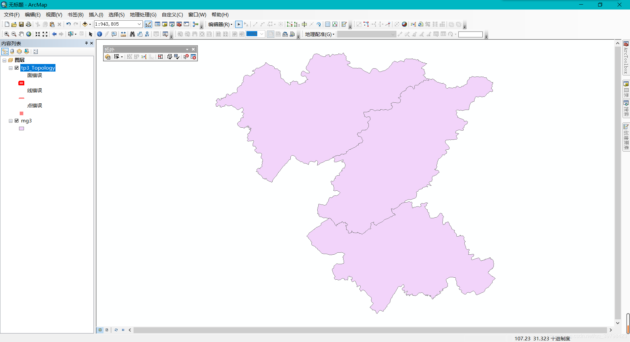Zoom to Full Extent globe
630x342 pixels.
(x=29, y=34)
